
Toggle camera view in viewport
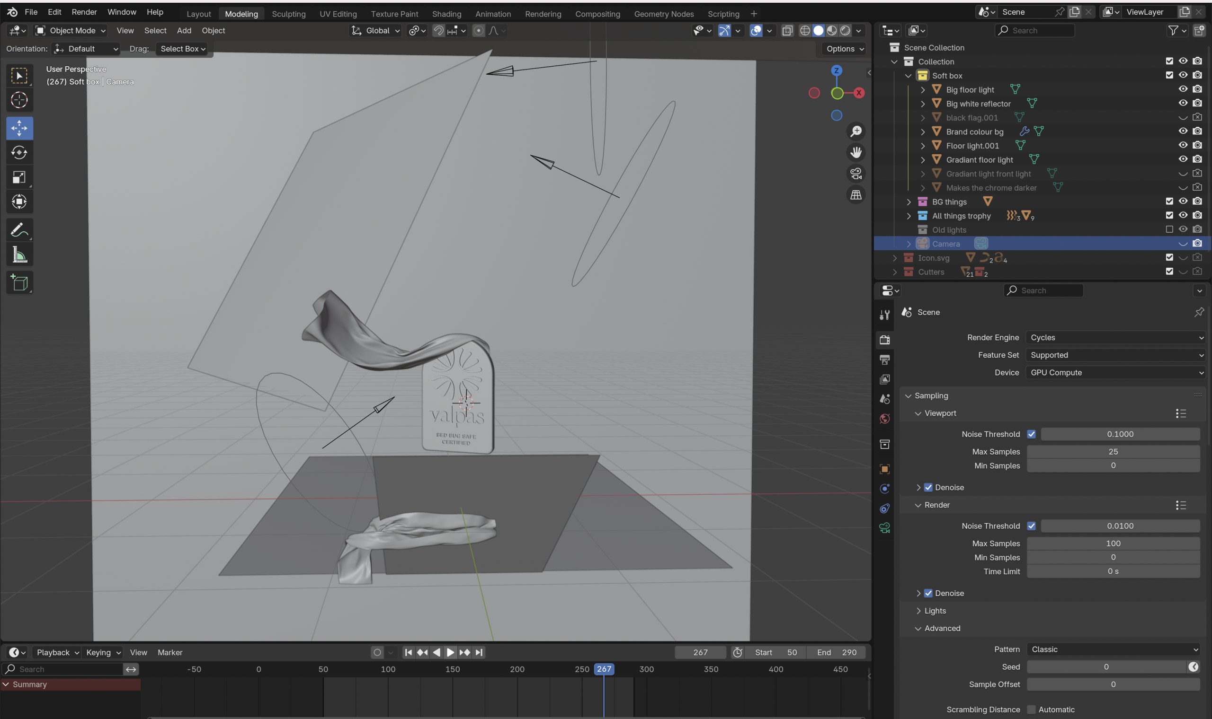pyautogui.click(x=856, y=174)
